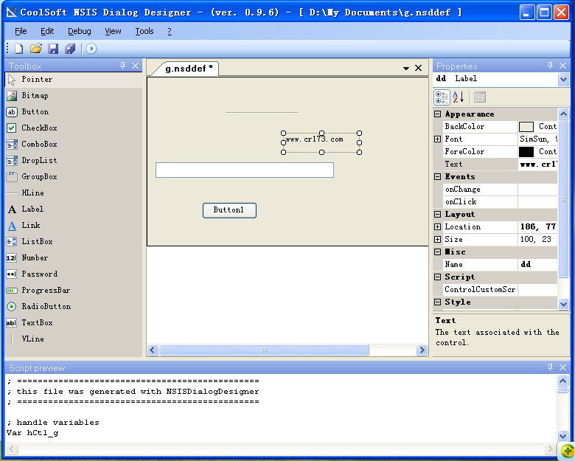Click the Run preview toolbar icon
Screen dimensions: 575x461
click(91, 49)
